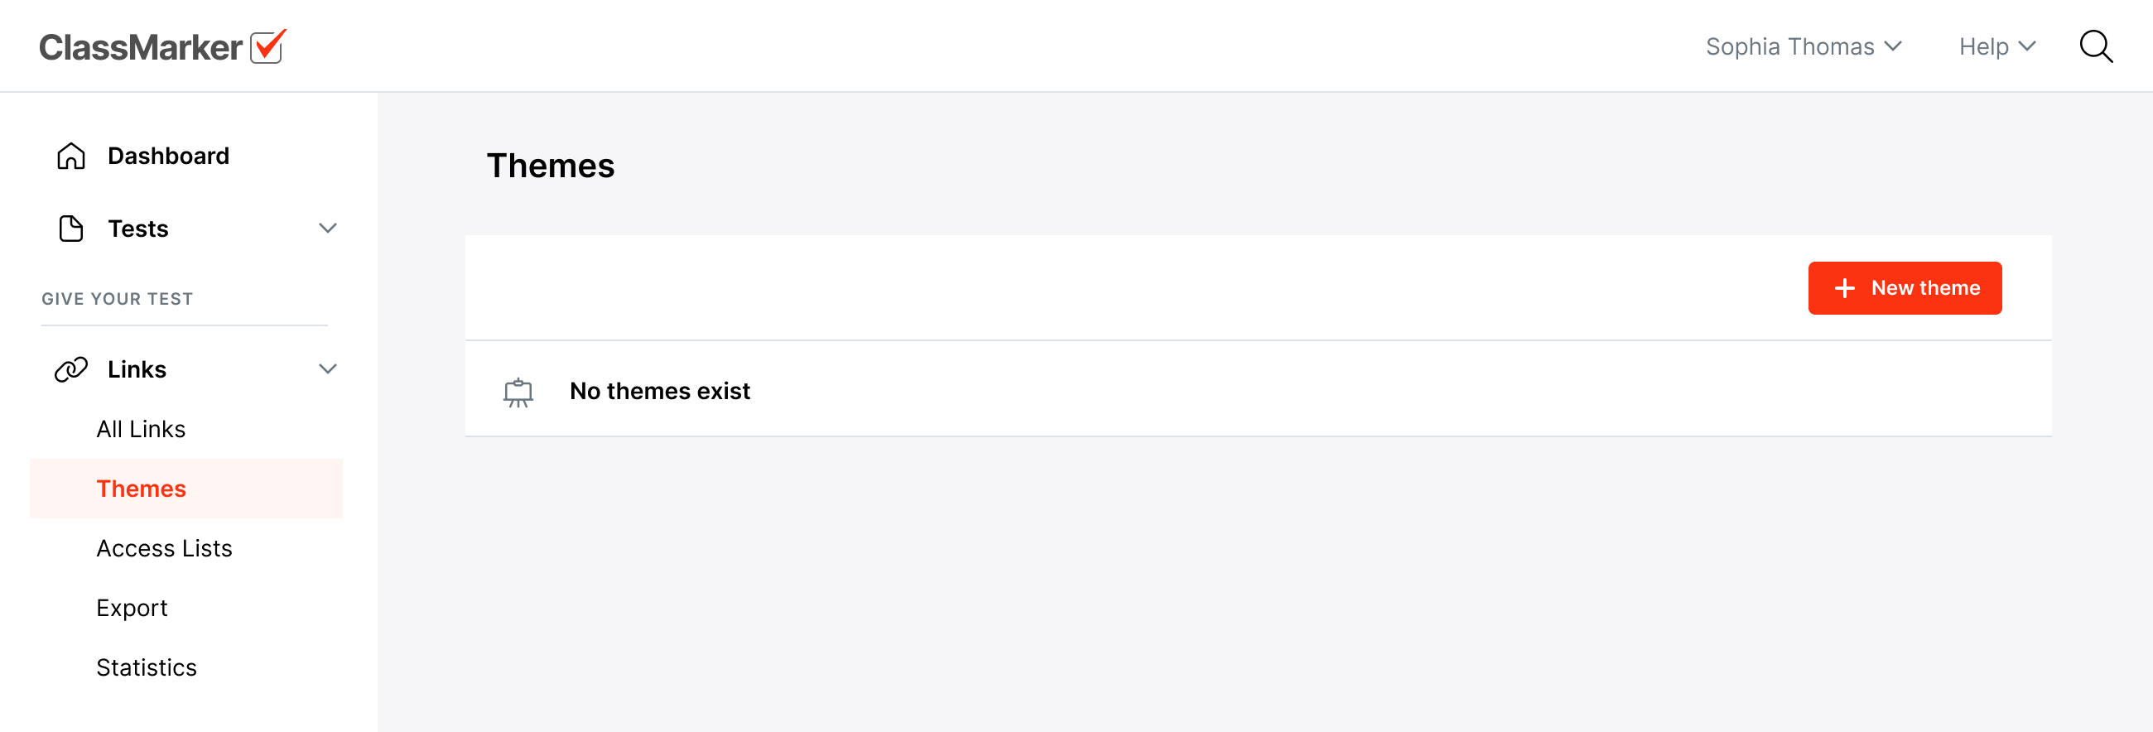Click the plus icon on New theme
The image size is (2153, 732).
(x=1845, y=288)
